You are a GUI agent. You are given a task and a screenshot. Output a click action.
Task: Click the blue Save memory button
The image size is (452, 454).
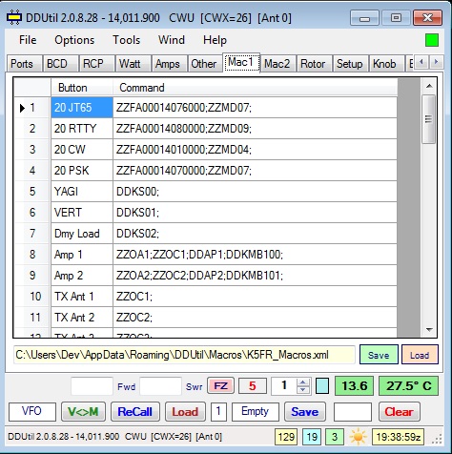(304, 412)
